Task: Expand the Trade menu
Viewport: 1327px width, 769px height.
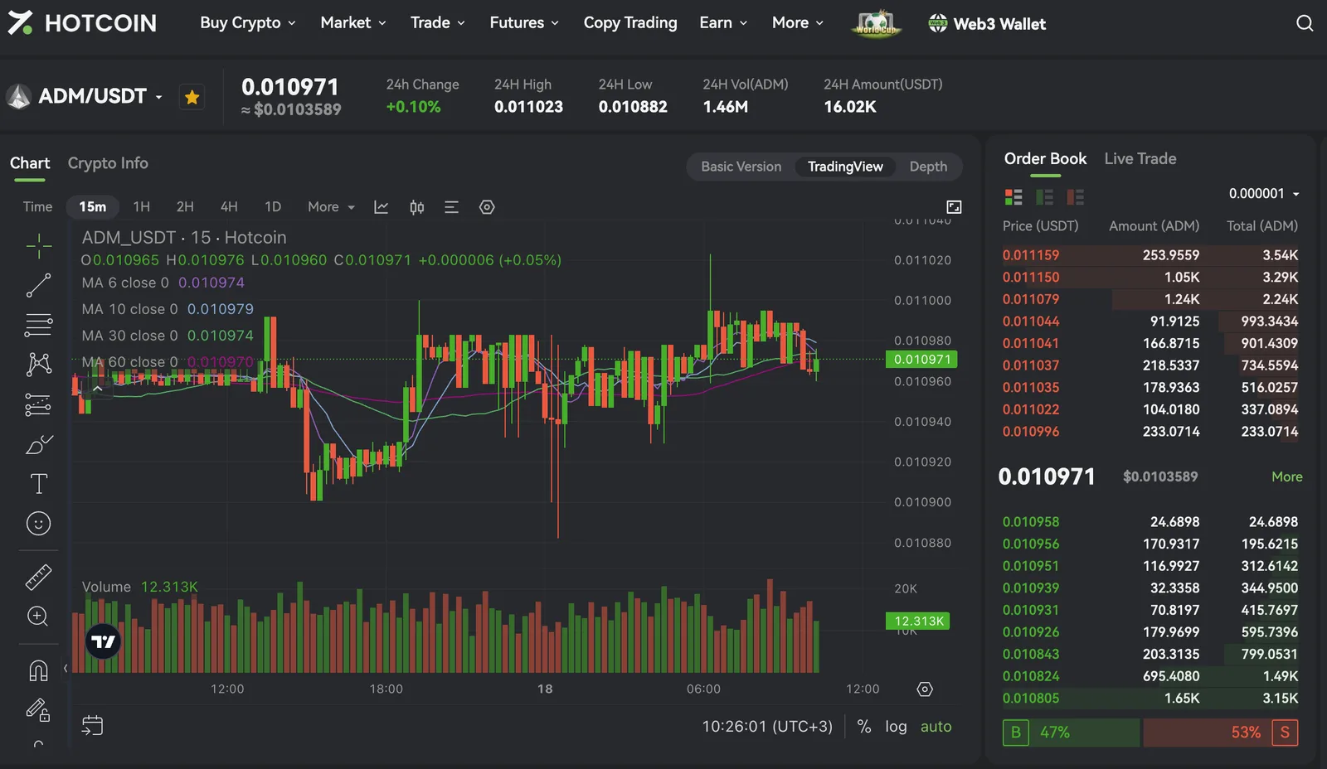Action: (x=438, y=23)
